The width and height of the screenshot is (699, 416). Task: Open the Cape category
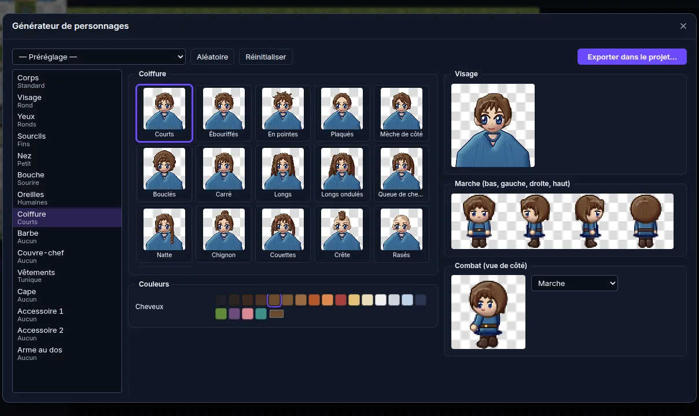67,295
